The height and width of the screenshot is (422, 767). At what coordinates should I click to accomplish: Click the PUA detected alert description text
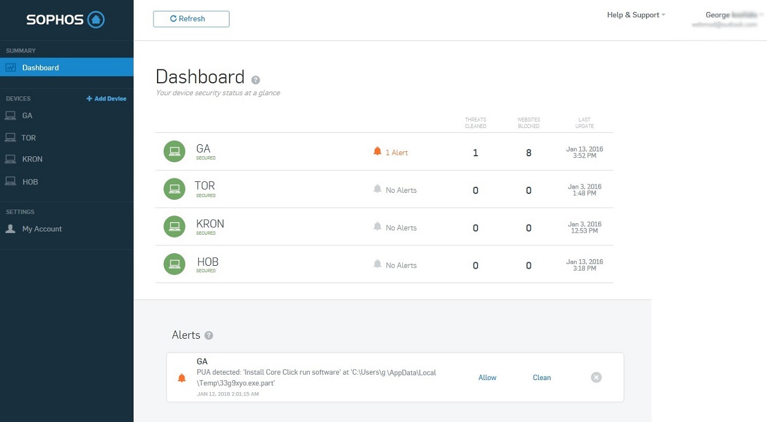[x=316, y=378]
